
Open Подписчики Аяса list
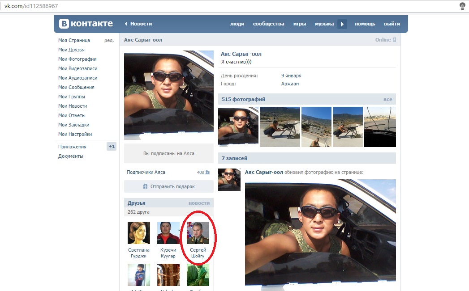(146, 172)
